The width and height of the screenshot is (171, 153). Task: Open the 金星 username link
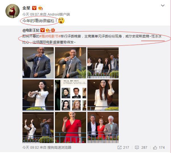point(26,8)
